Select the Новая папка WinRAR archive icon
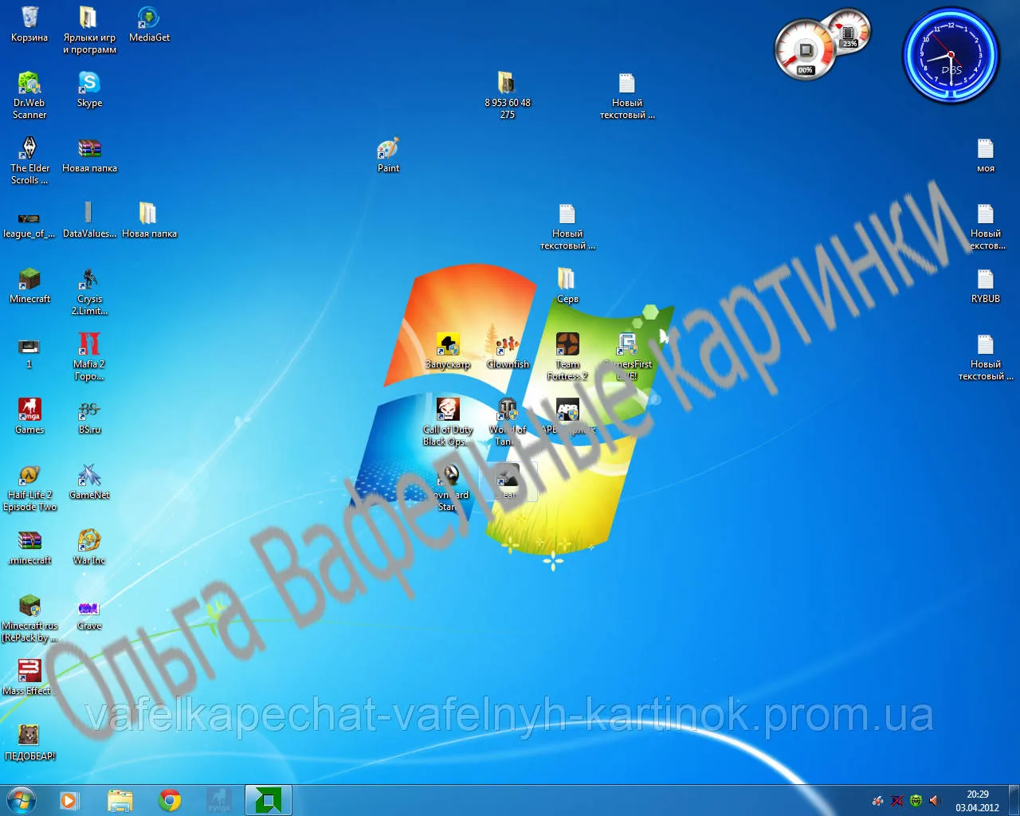The image size is (1020, 816). [x=89, y=155]
